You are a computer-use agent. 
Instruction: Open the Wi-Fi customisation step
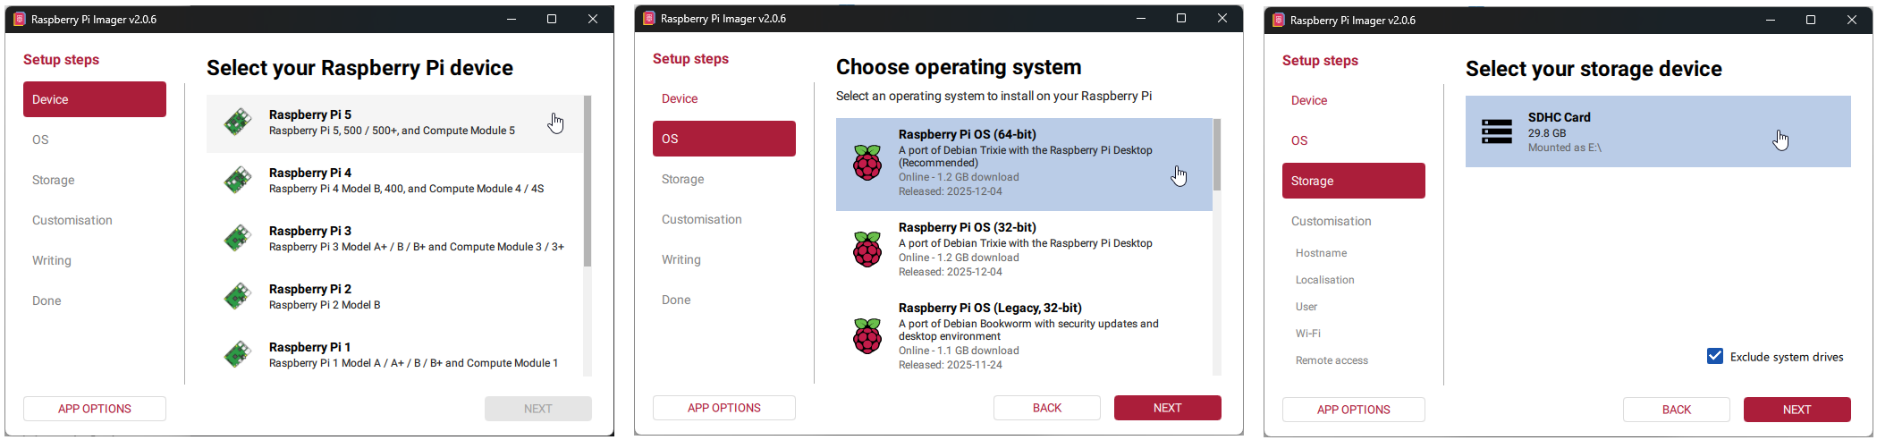1307,334
